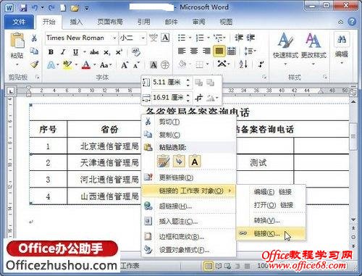Select justified alignment button

click(x=219, y=51)
